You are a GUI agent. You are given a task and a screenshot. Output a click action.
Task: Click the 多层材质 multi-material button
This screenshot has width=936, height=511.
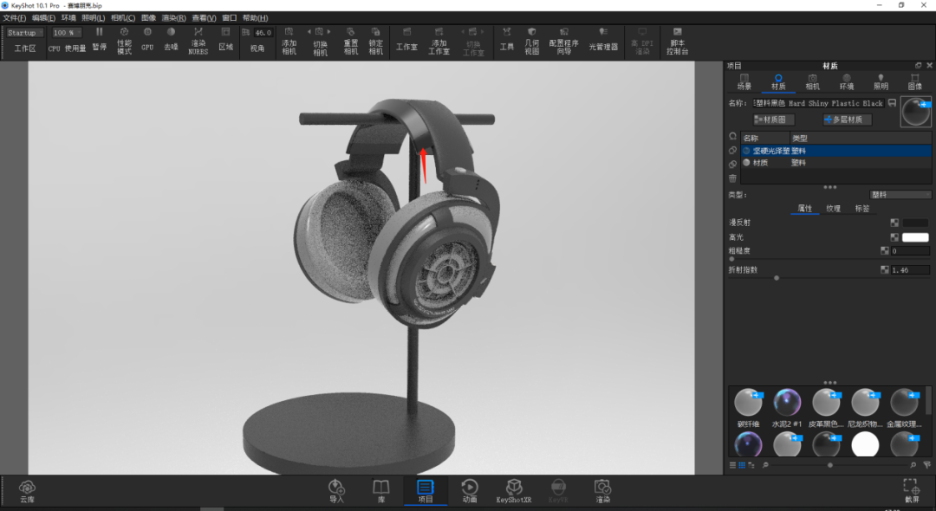coord(847,120)
